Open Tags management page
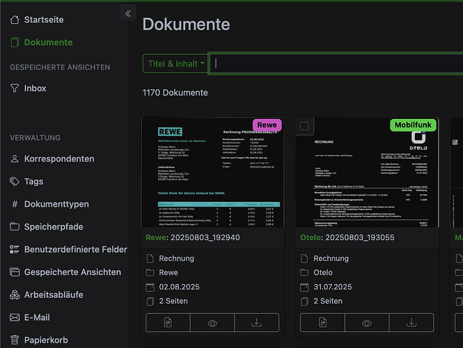Viewport: 463px width, 348px height. 33,181
